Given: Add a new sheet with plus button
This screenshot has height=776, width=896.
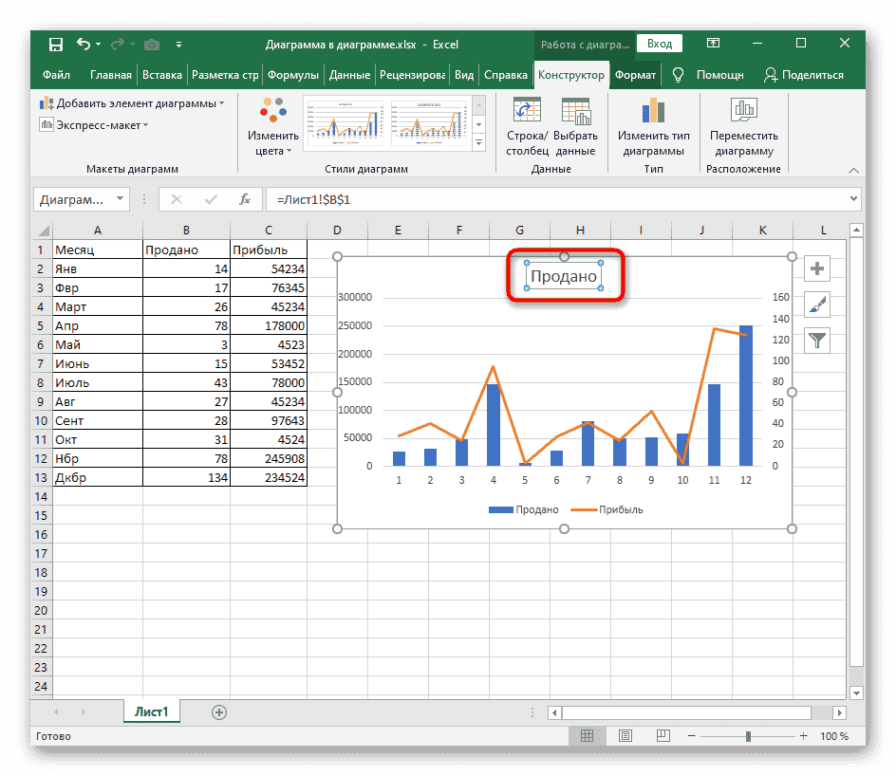Looking at the screenshot, I should tap(219, 711).
